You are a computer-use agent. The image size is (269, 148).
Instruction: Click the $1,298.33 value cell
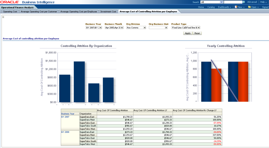coord(153,123)
